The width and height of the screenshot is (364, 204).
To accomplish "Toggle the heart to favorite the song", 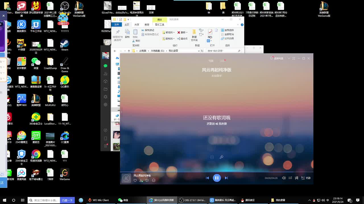I will (135, 180).
